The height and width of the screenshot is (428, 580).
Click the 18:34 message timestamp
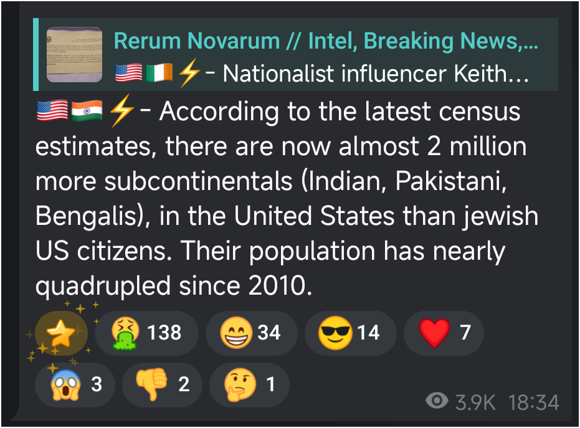[533, 402]
